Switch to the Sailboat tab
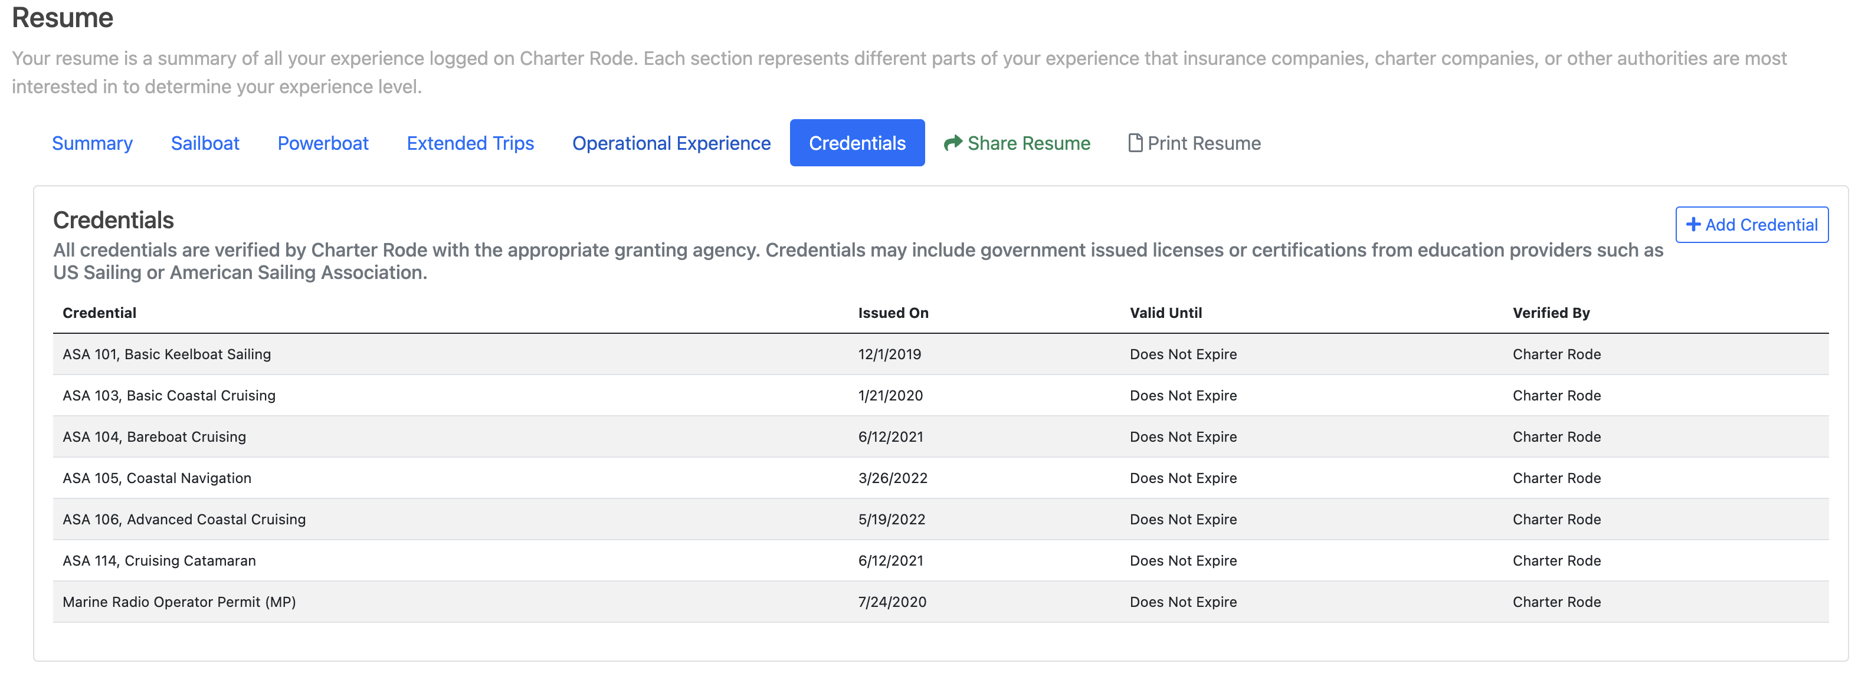Viewport: 1868px width, 683px height. tap(205, 143)
